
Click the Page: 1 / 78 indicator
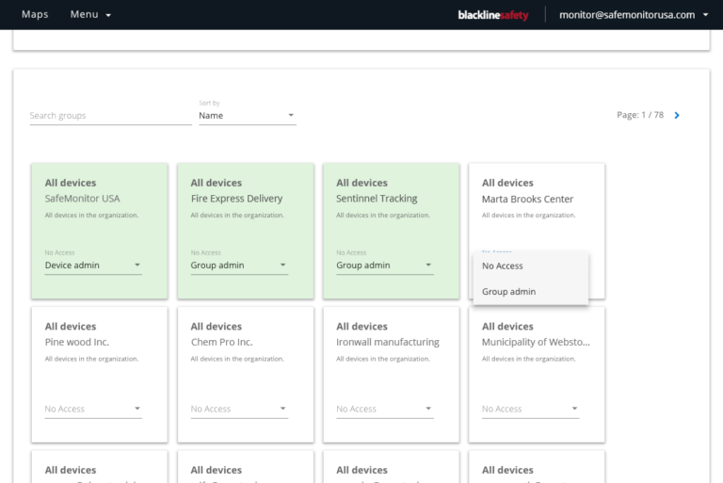pyautogui.click(x=640, y=115)
